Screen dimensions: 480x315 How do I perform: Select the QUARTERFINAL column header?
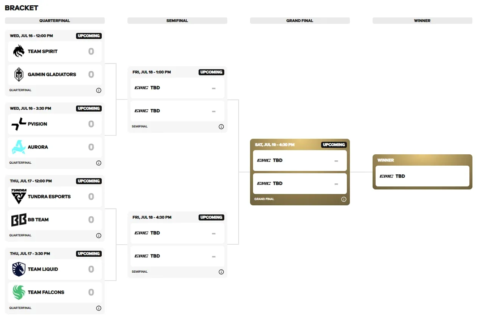coord(54,20)
